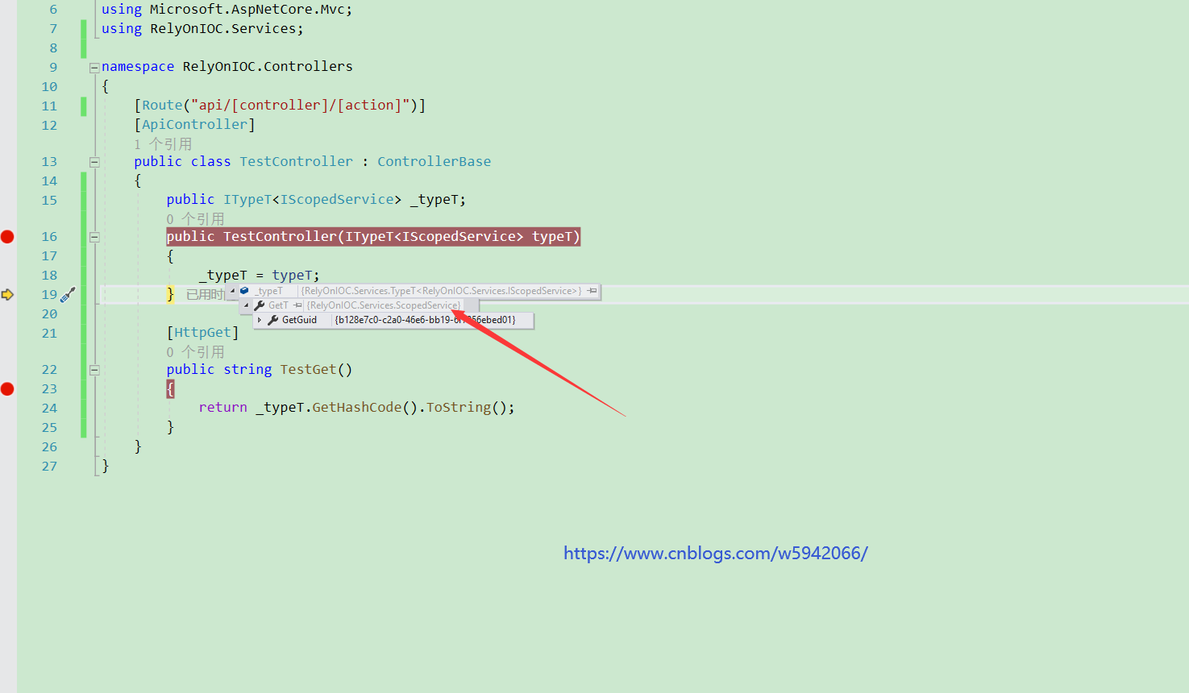1189x693 pixels.
Task: Collapse the TestController class outline
Action: (94, 162)
